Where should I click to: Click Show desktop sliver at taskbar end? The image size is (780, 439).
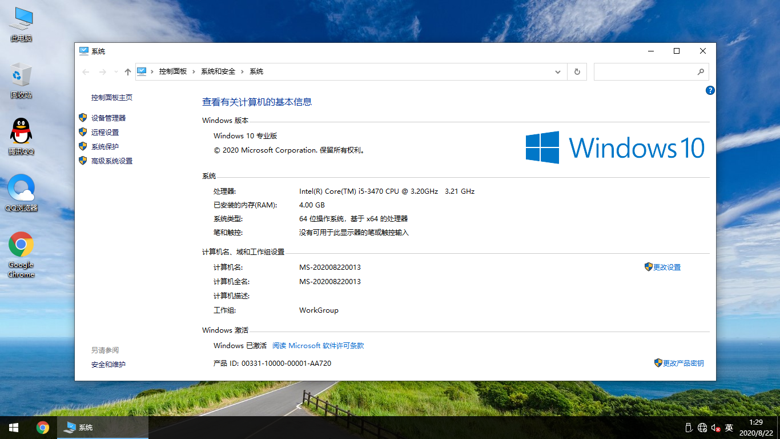pyautogui.click(x=778, y=428)
